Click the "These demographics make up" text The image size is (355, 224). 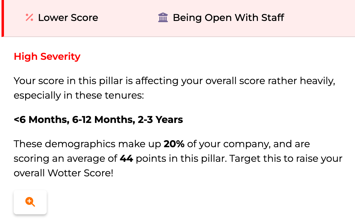87,144
